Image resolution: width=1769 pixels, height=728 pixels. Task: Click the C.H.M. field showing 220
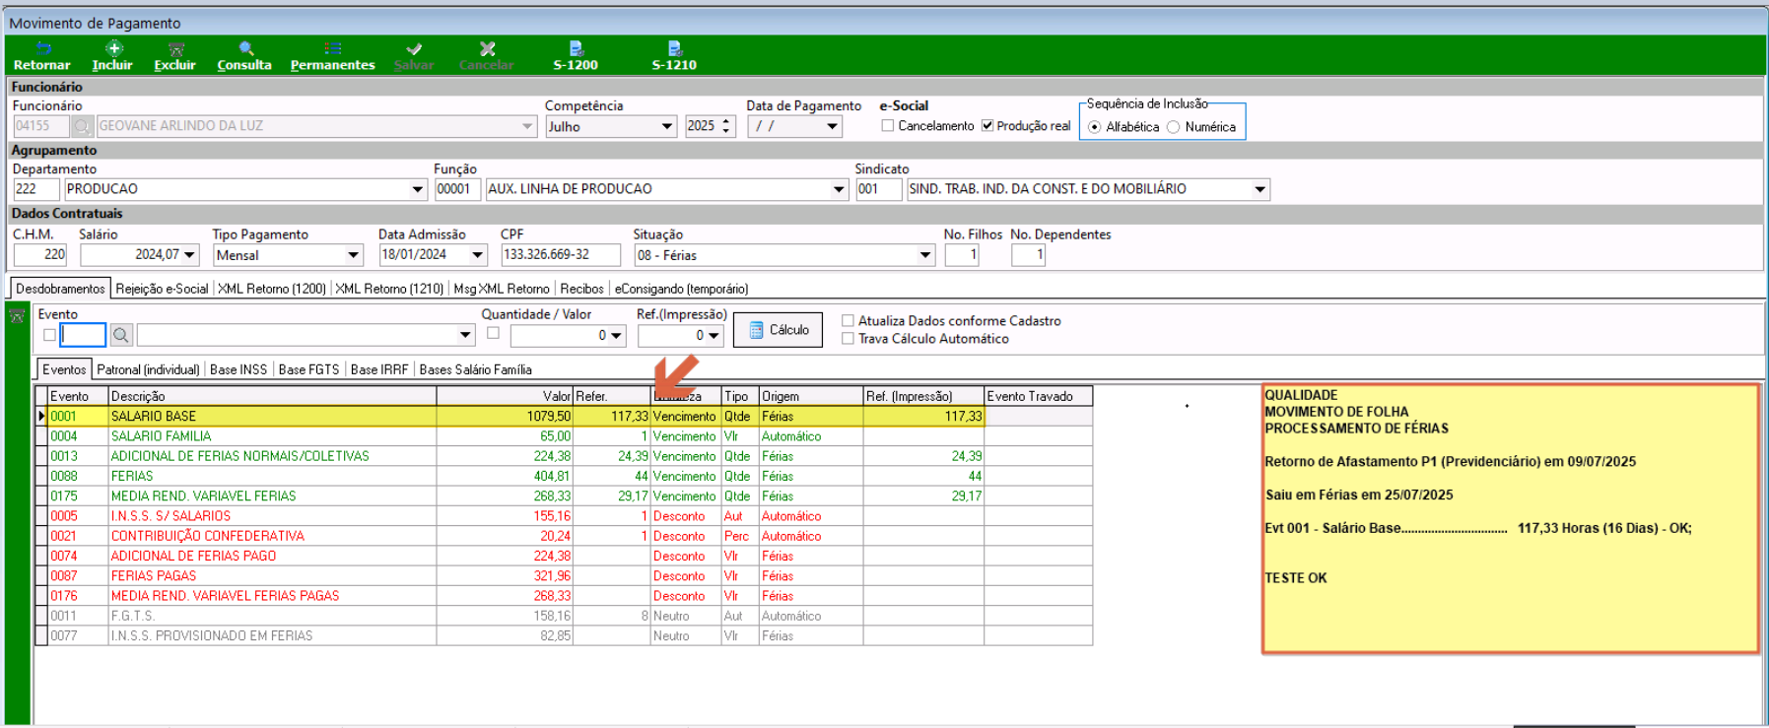pos(40,255)
